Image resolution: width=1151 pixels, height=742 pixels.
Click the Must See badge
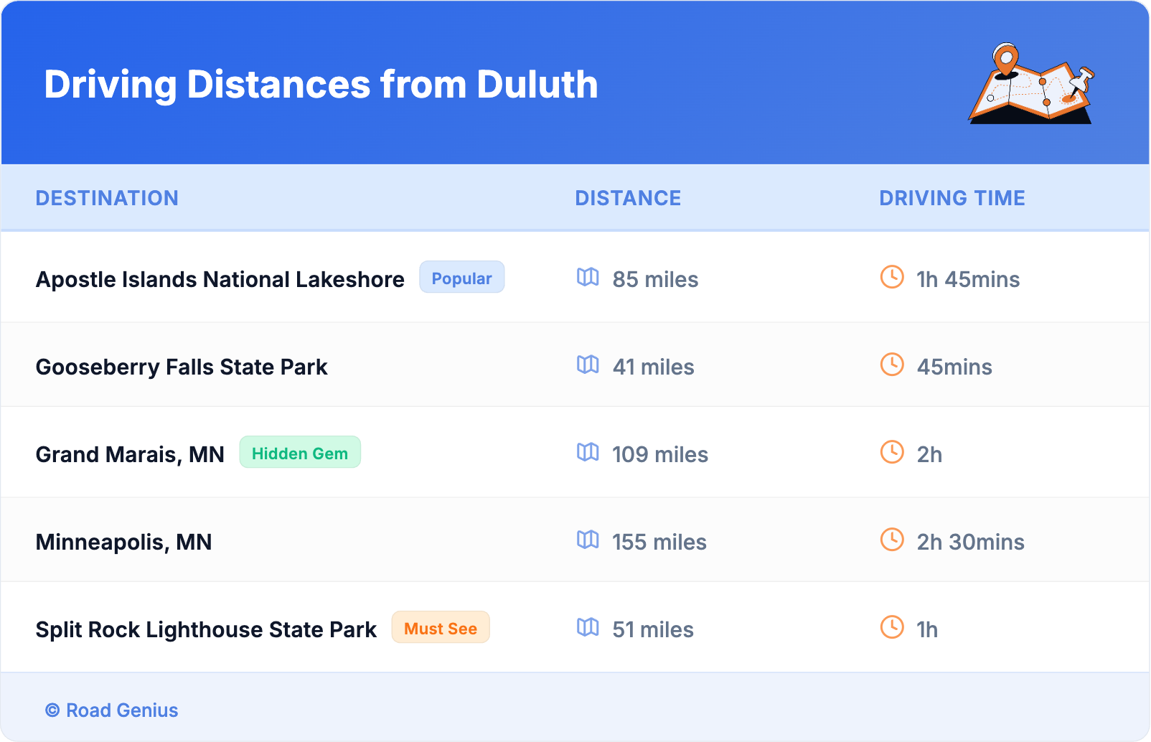pyautogui.click(x=440, y=628)
